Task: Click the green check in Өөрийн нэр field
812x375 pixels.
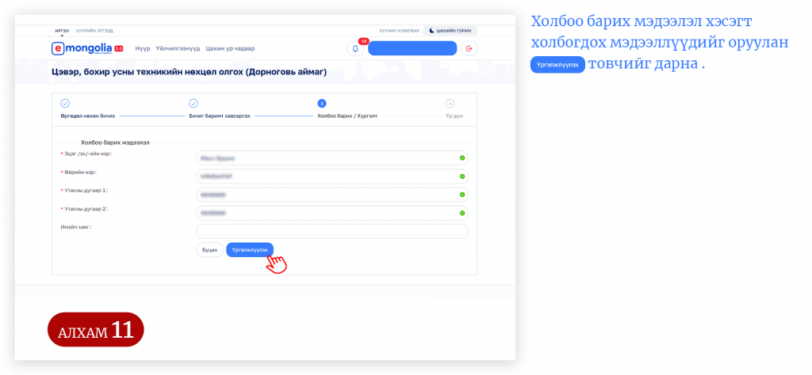Action: pos(462,176)
